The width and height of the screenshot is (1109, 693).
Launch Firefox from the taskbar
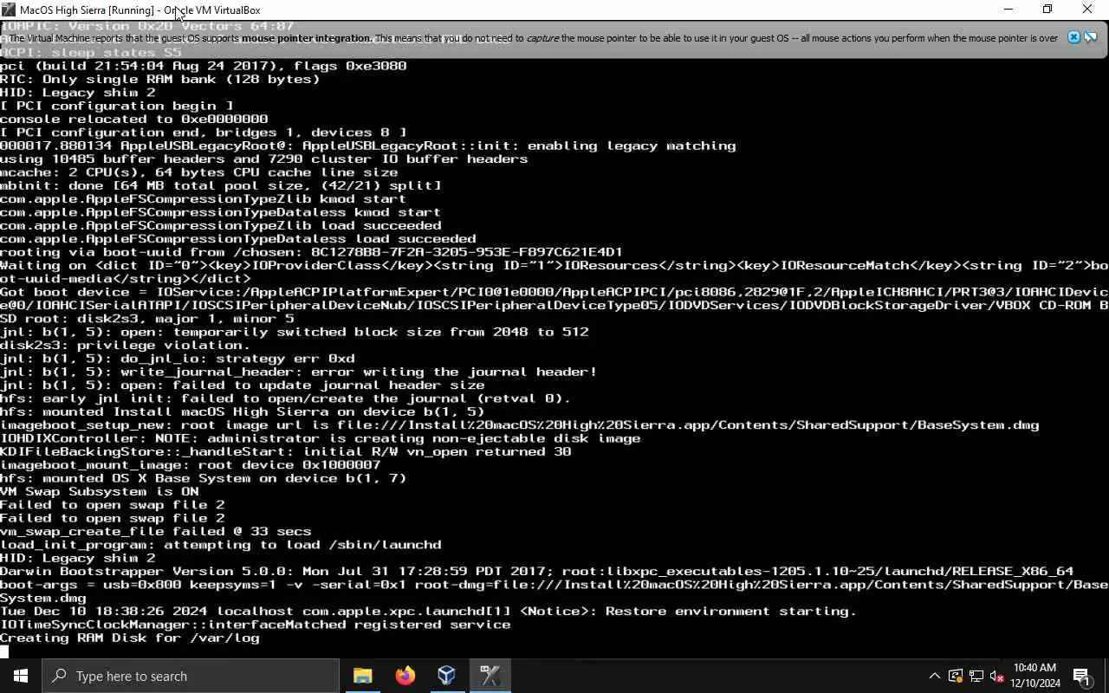[405, 676]
